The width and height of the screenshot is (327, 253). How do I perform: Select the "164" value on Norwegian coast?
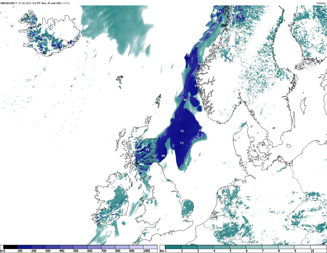click(200, 41)
